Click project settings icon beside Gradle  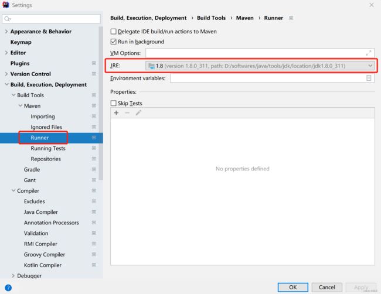tap(94, 169)
